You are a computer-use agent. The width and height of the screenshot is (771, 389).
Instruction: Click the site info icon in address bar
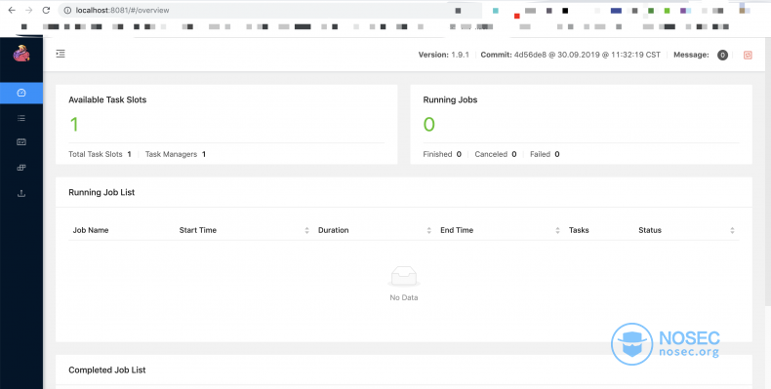(68, 11)
